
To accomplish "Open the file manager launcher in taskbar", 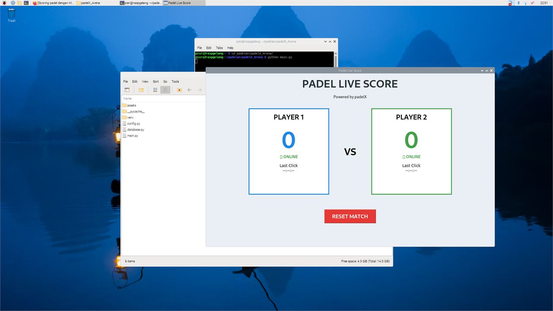I will click(19, 3).
